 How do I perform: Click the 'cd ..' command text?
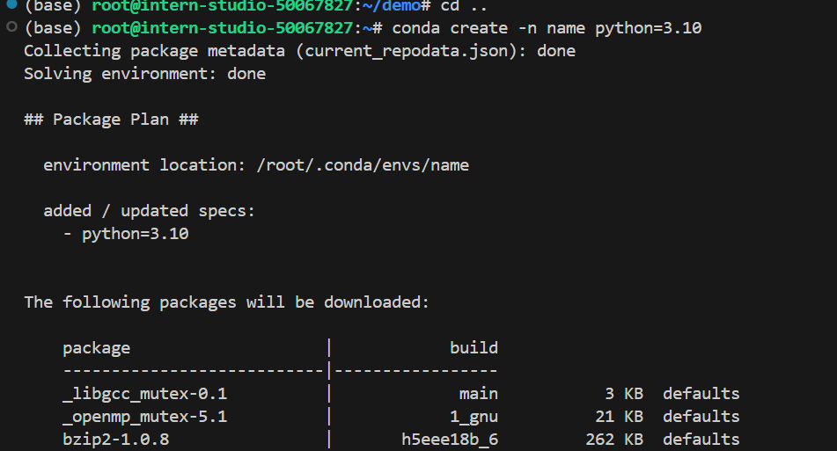click(x=464, y=6)
